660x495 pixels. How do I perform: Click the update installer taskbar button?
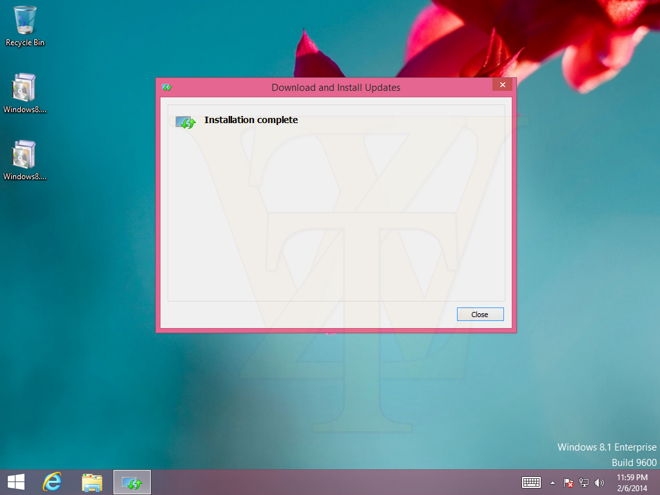131,482
